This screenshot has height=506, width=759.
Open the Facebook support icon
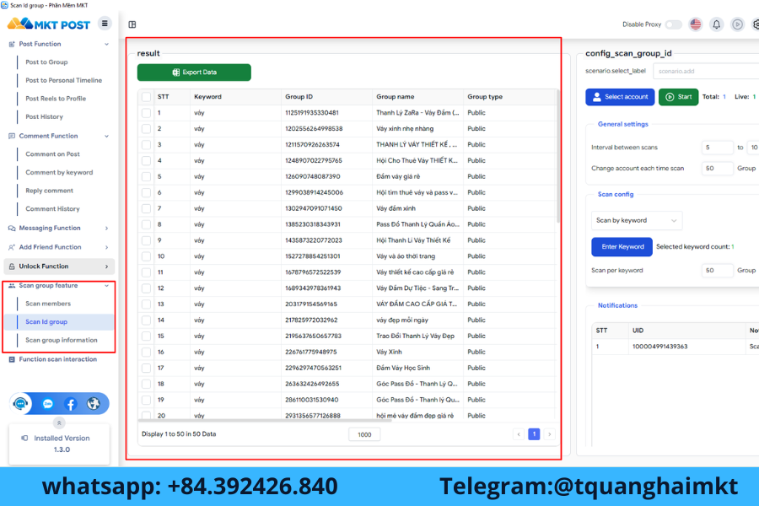coord(71,403)
